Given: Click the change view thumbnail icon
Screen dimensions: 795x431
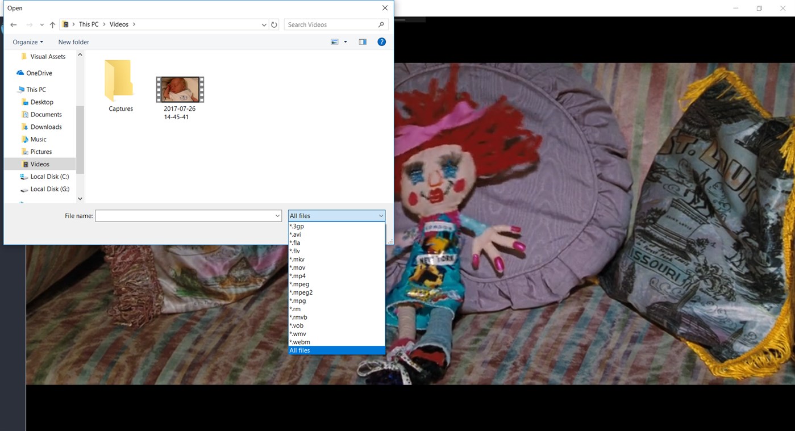Looking at the screenshot, I should pos(335,41).
